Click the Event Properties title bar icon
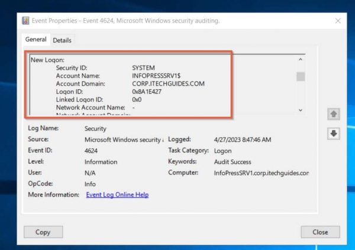The width and height of the screenshot is (355, 250). coord(25,21)
